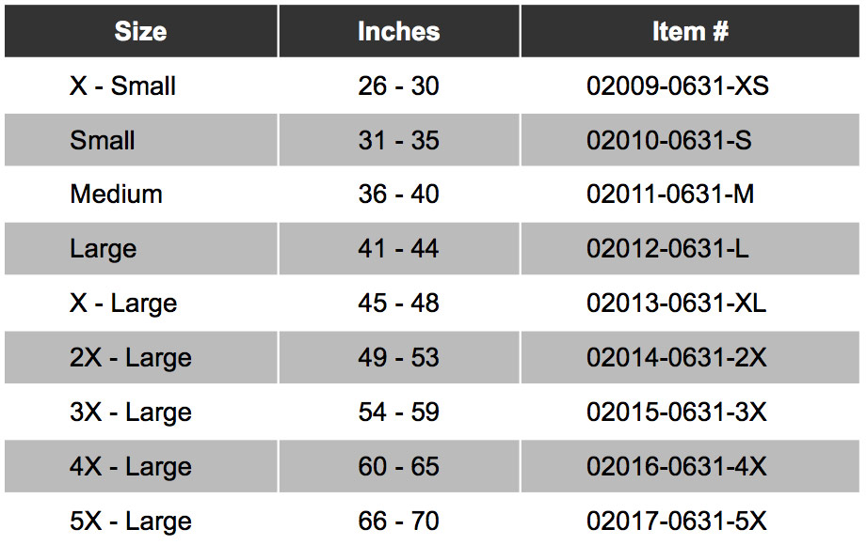Click the Size column header
The width and height of the screenshot is (867, 545).
point(140,31)
